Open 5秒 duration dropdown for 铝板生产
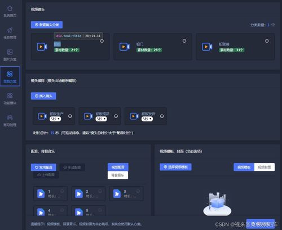 [x=55, y=119]
